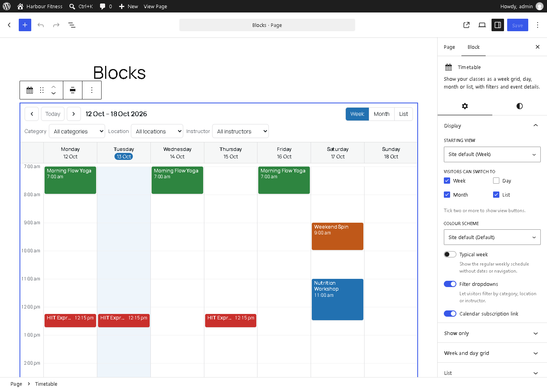
Task: Open the block toolbar options menu
Action: point(92,90)
